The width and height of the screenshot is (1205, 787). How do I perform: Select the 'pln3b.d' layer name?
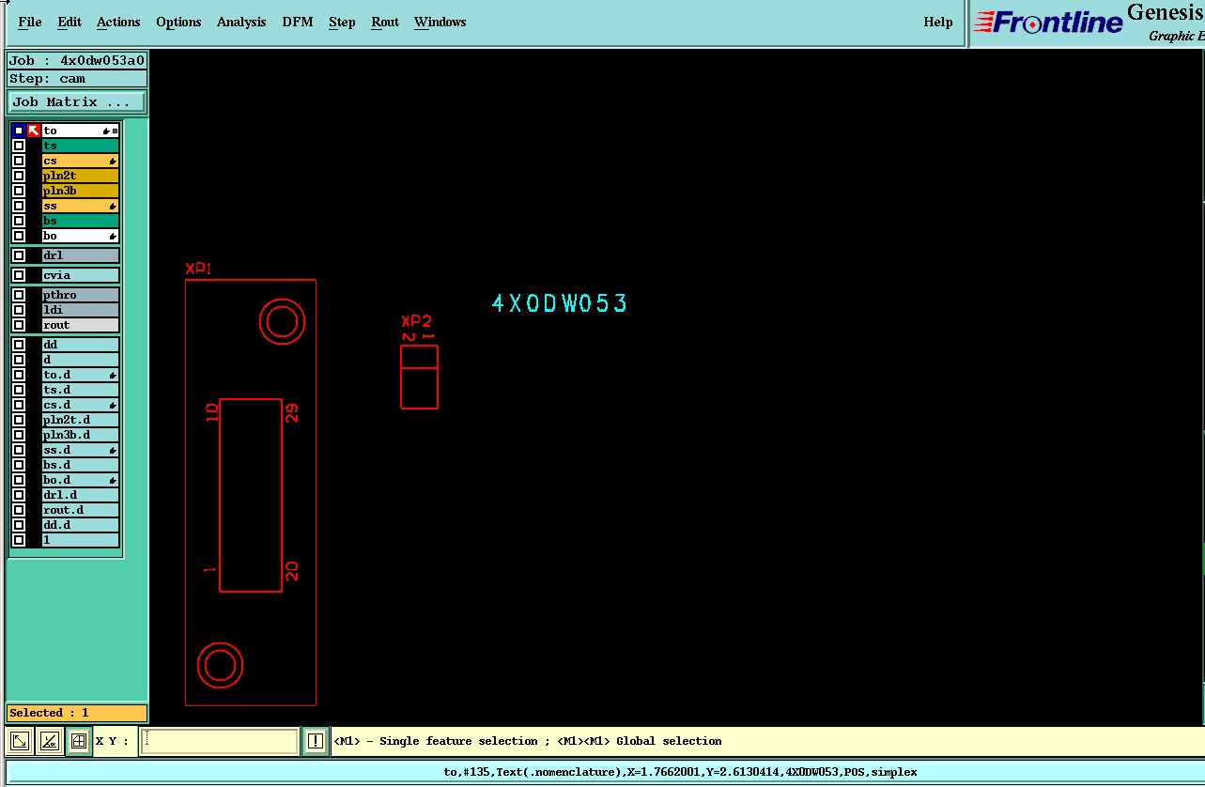[x=81, y=435]
